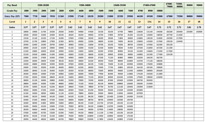The width and height of the screenshot is (205, 122).
Task: Select the level '18' header cell
Action: click(x=199, y=22)
